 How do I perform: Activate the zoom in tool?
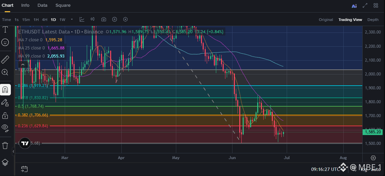pyautogui.click(x=5, y=72)
